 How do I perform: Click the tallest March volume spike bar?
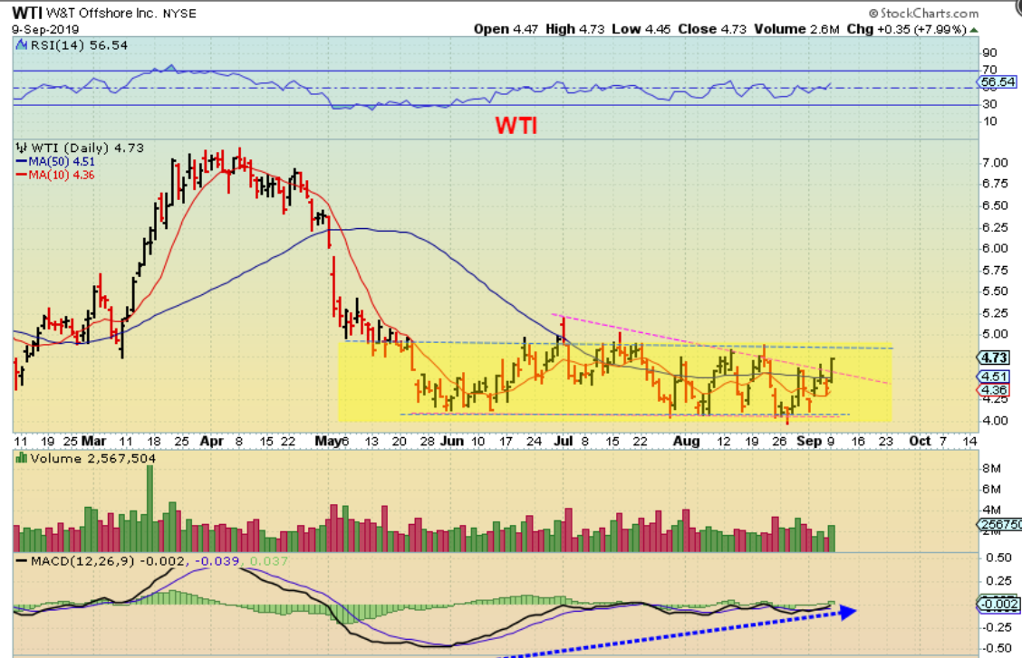[x=149, y=509]
